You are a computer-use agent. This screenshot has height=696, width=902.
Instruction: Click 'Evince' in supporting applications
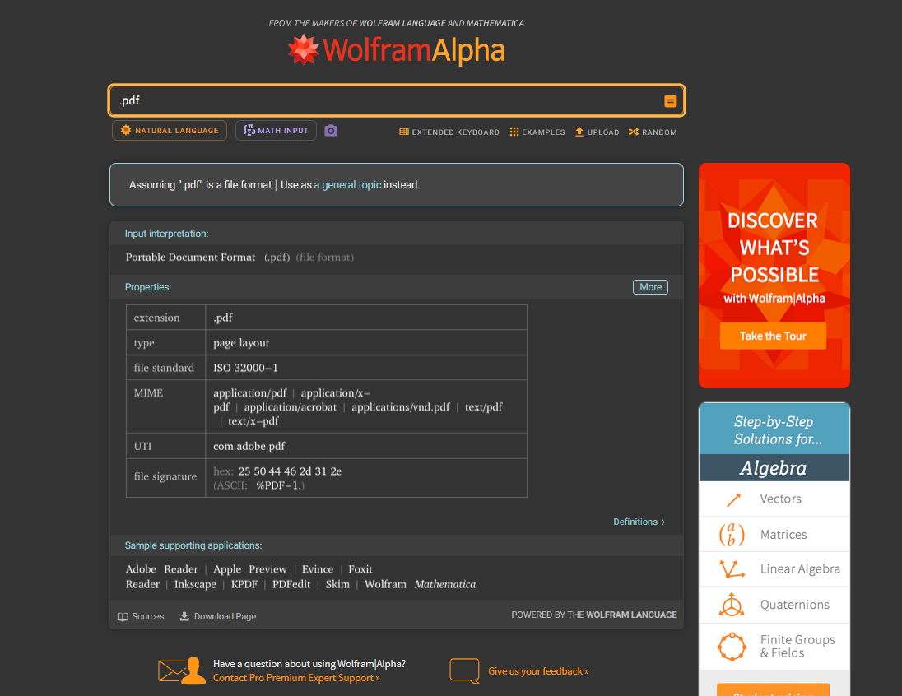pyautogui.click(x=318, y=569)
